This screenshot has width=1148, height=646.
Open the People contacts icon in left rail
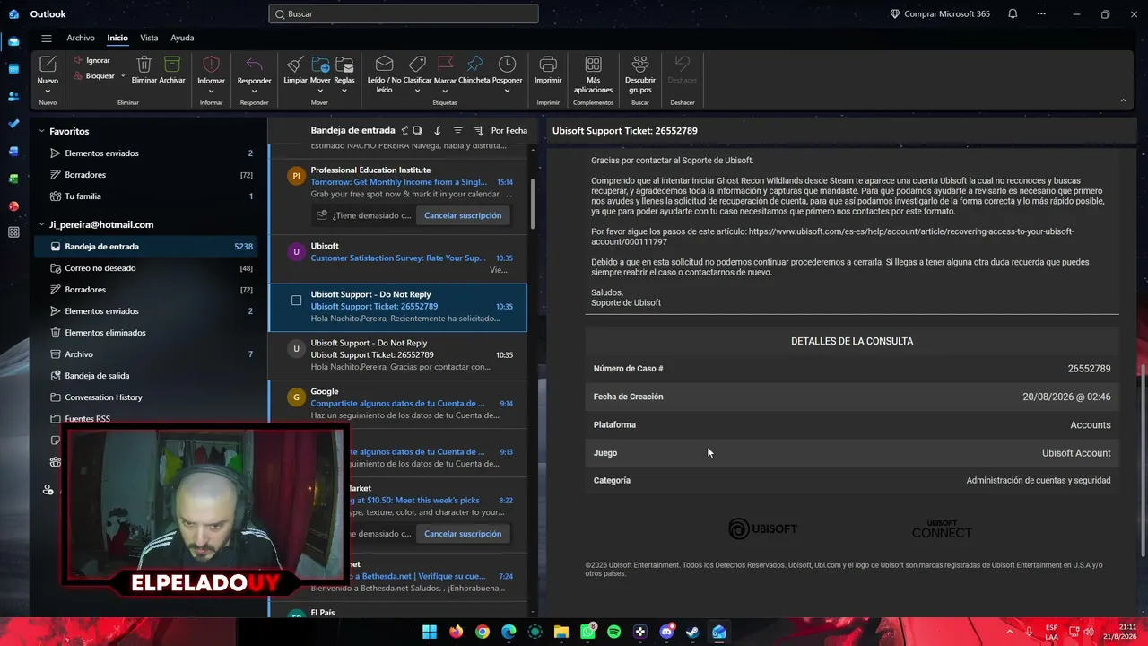(x=13, y=96)
